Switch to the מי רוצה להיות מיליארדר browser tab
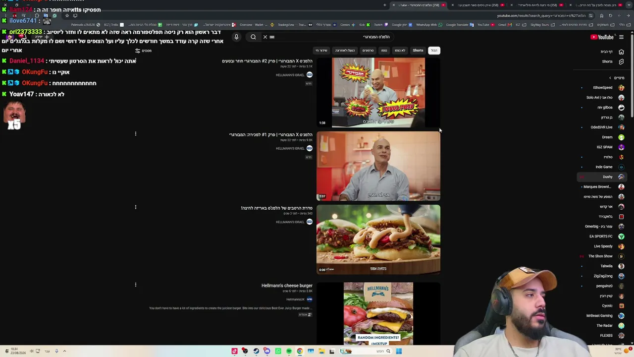This screenshot has width=634, height=357. (537, 5)
